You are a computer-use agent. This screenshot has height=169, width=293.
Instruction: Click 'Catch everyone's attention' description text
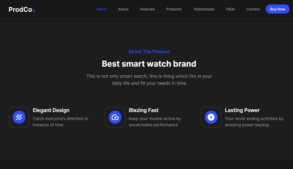point(60,122)
